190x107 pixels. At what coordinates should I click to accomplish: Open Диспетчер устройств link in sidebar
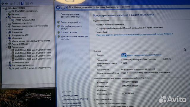click(71, 22)
